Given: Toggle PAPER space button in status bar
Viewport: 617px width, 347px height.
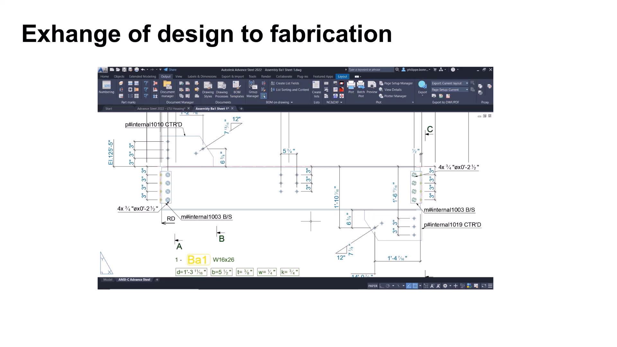Looking at the screenshot, I should coord(373,286).
